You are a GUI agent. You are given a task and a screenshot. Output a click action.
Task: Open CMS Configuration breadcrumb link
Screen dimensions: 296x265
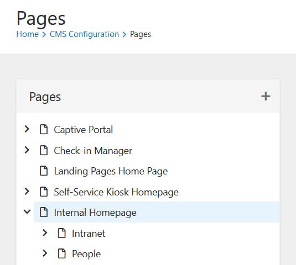pyautogui.click(x=85, y=34)
